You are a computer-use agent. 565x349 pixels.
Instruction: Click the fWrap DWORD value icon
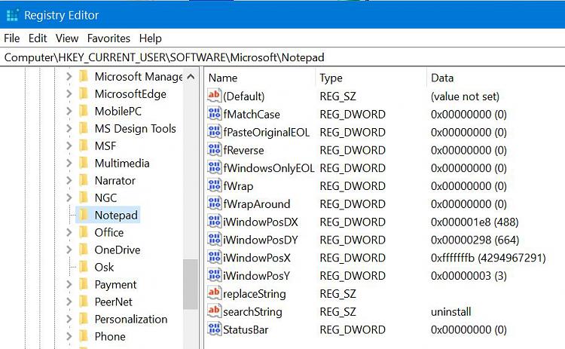tap(215, 185)
